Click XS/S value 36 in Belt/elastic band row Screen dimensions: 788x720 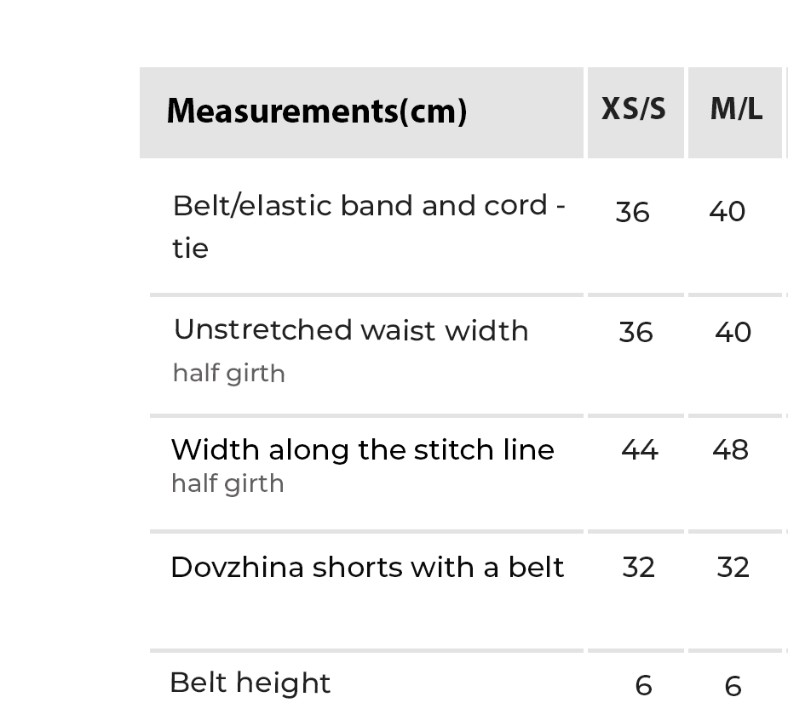point(633,212)
